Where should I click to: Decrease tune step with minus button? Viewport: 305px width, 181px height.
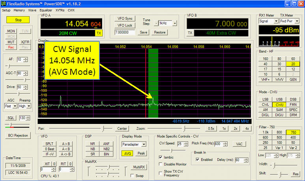[156, 23]
